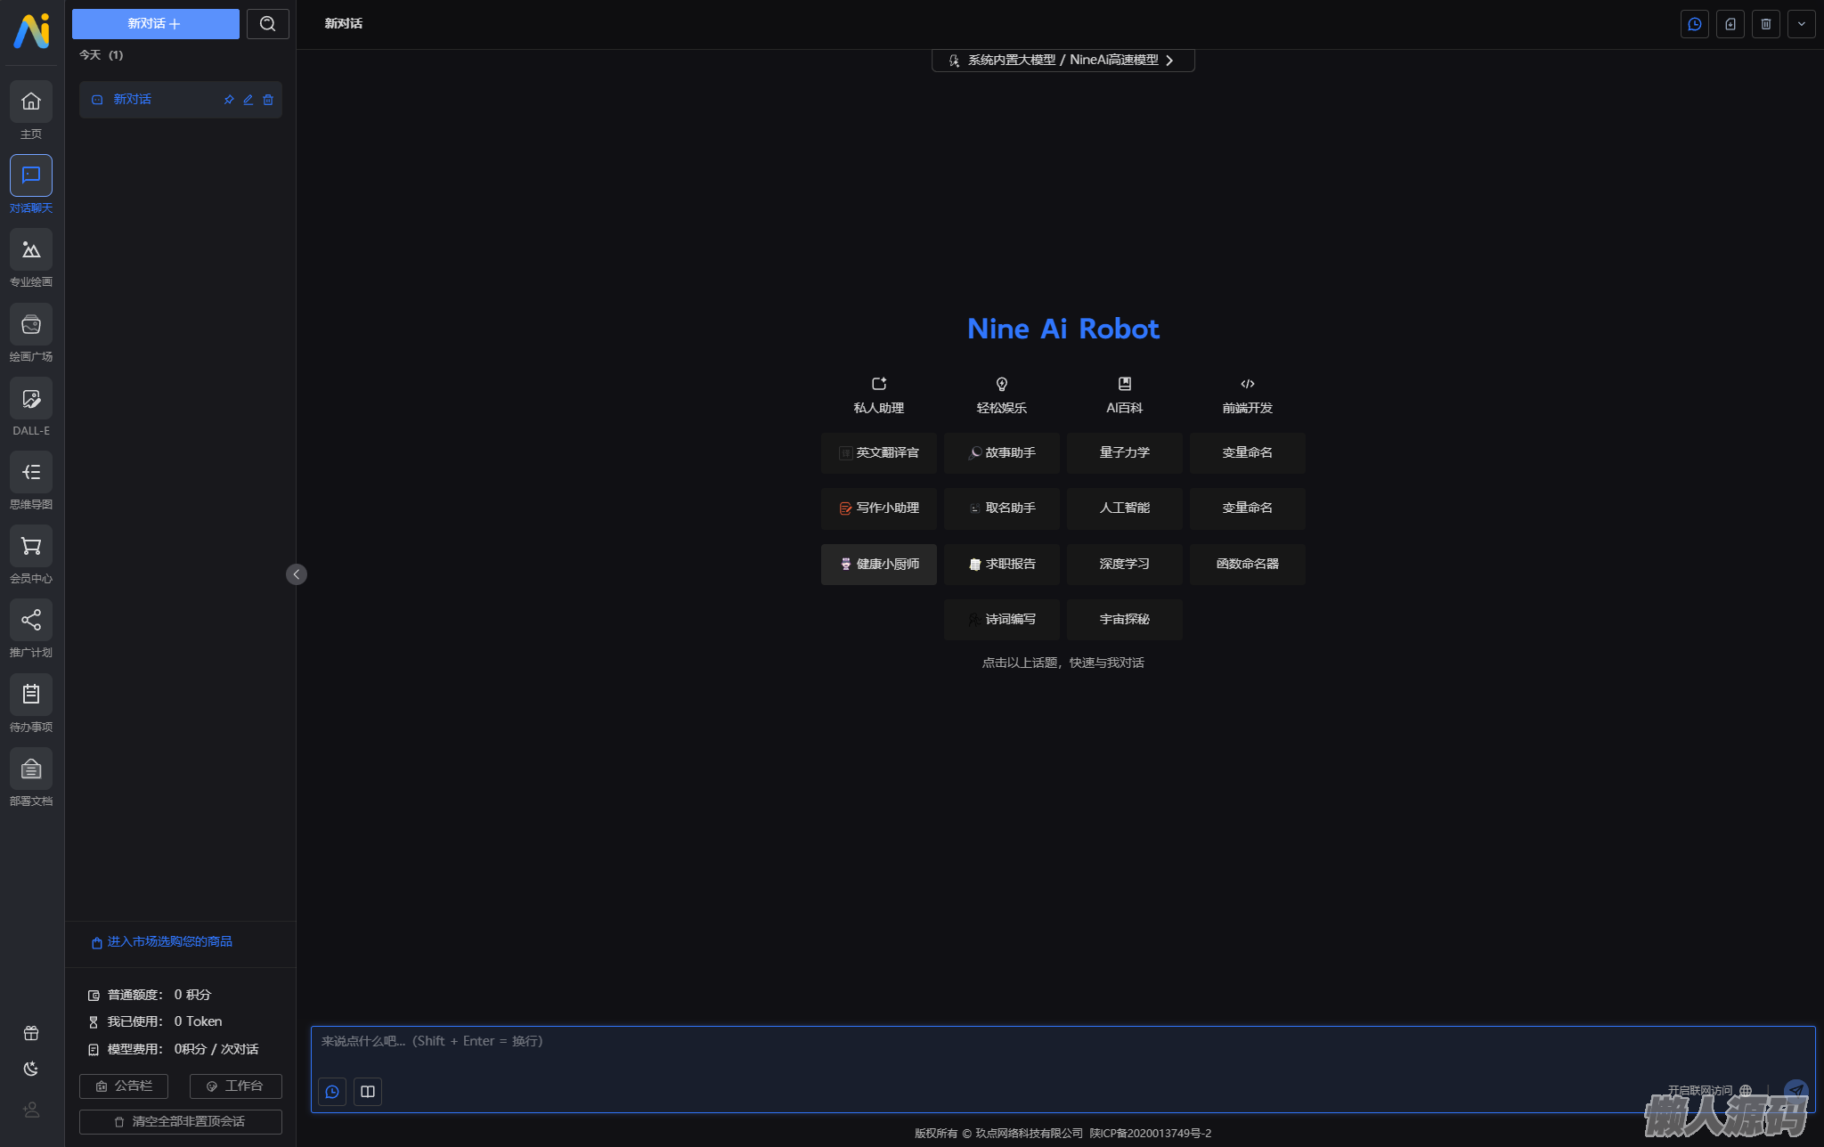This screenshot has height=1147, width=1824.
Task: Open the top-right chevron dropdown
Action: tap(1801, 24)
